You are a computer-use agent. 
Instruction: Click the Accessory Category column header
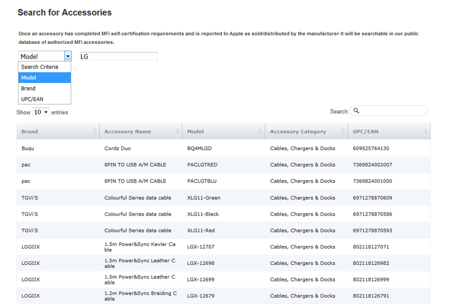(298, 132)
